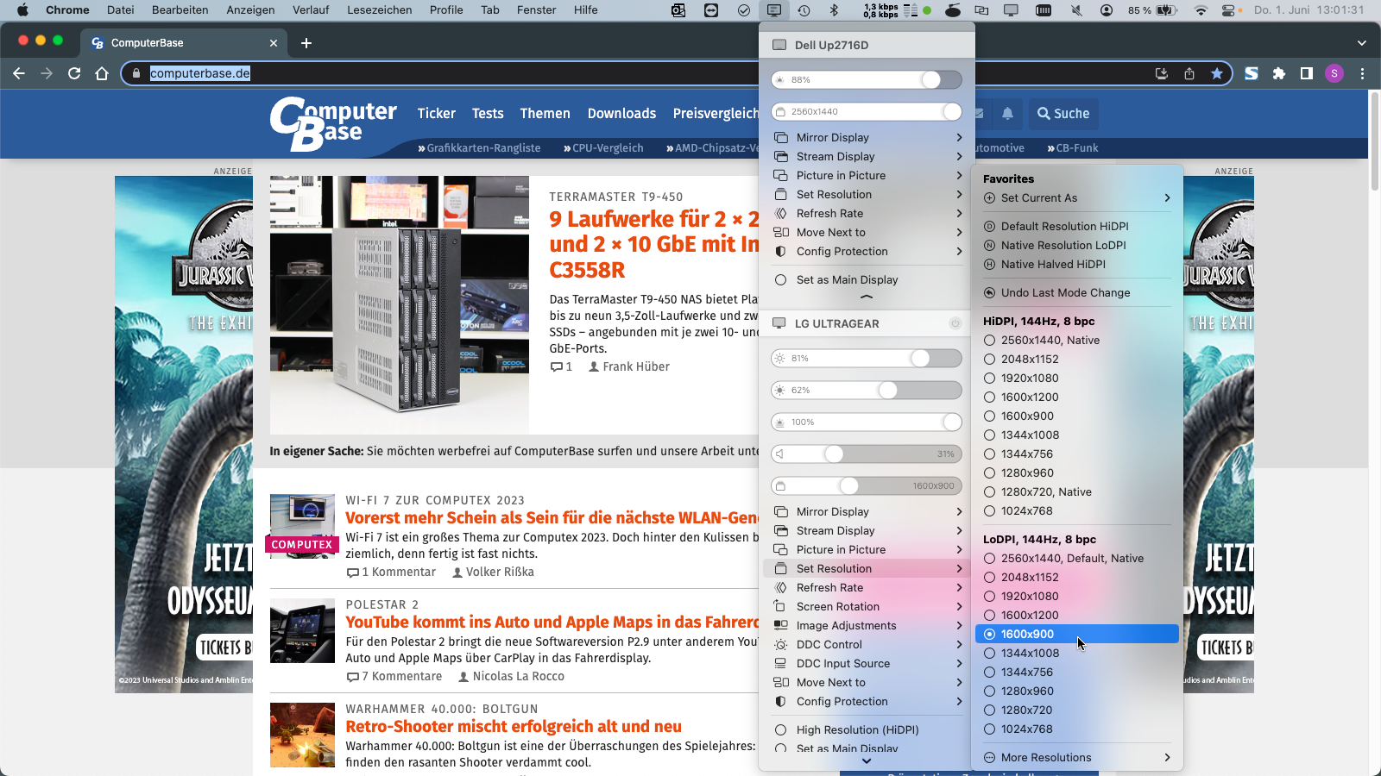Go back in Chrome
The width and height of the screenshot is (1381, 776).
point(19,73)
